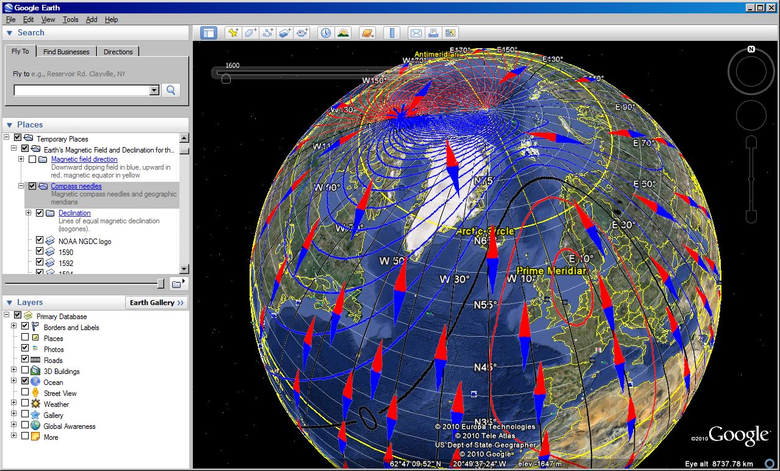Switch to the Directions tab

pos(118,52)
